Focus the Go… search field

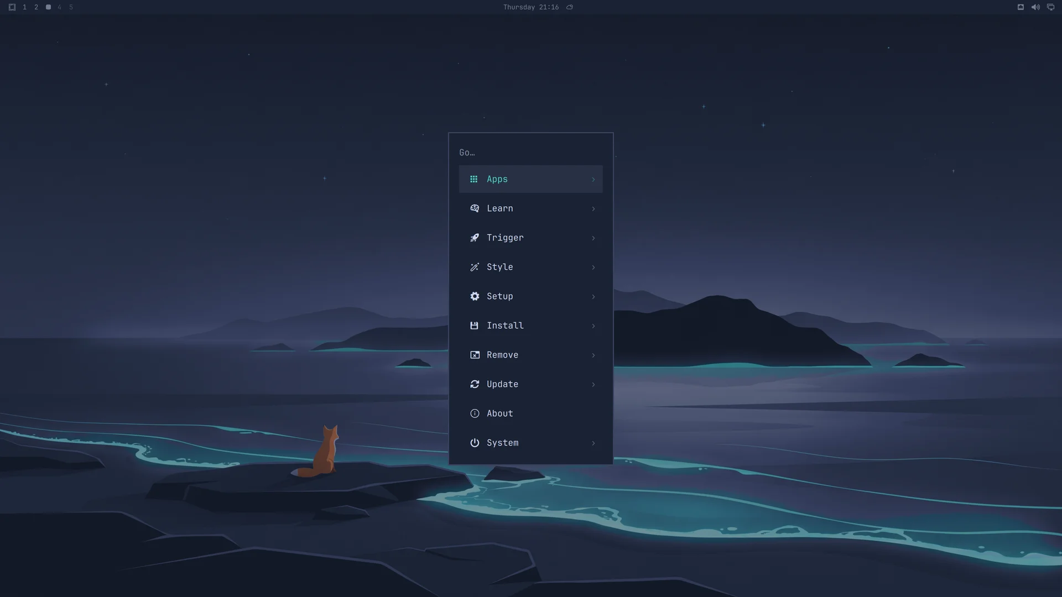[530, 153]
